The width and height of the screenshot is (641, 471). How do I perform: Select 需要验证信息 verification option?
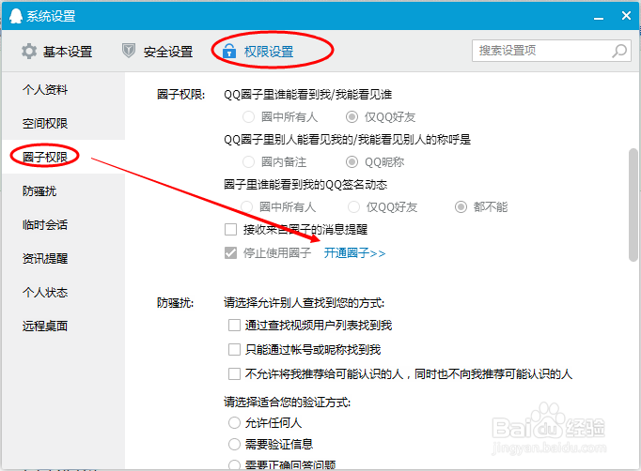[234, 444]
